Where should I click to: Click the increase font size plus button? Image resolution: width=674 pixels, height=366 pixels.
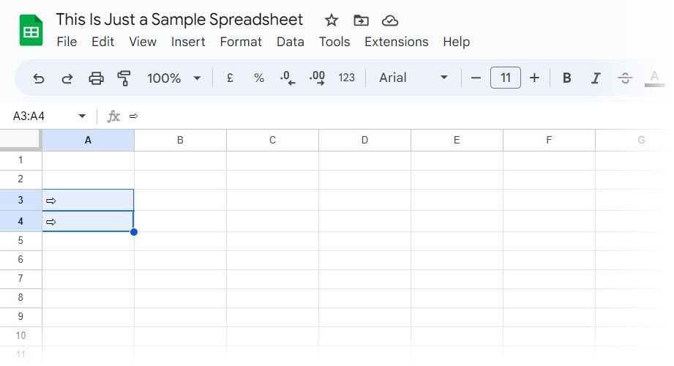coord(534,78)
